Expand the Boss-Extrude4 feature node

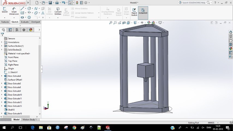point(2,76)
